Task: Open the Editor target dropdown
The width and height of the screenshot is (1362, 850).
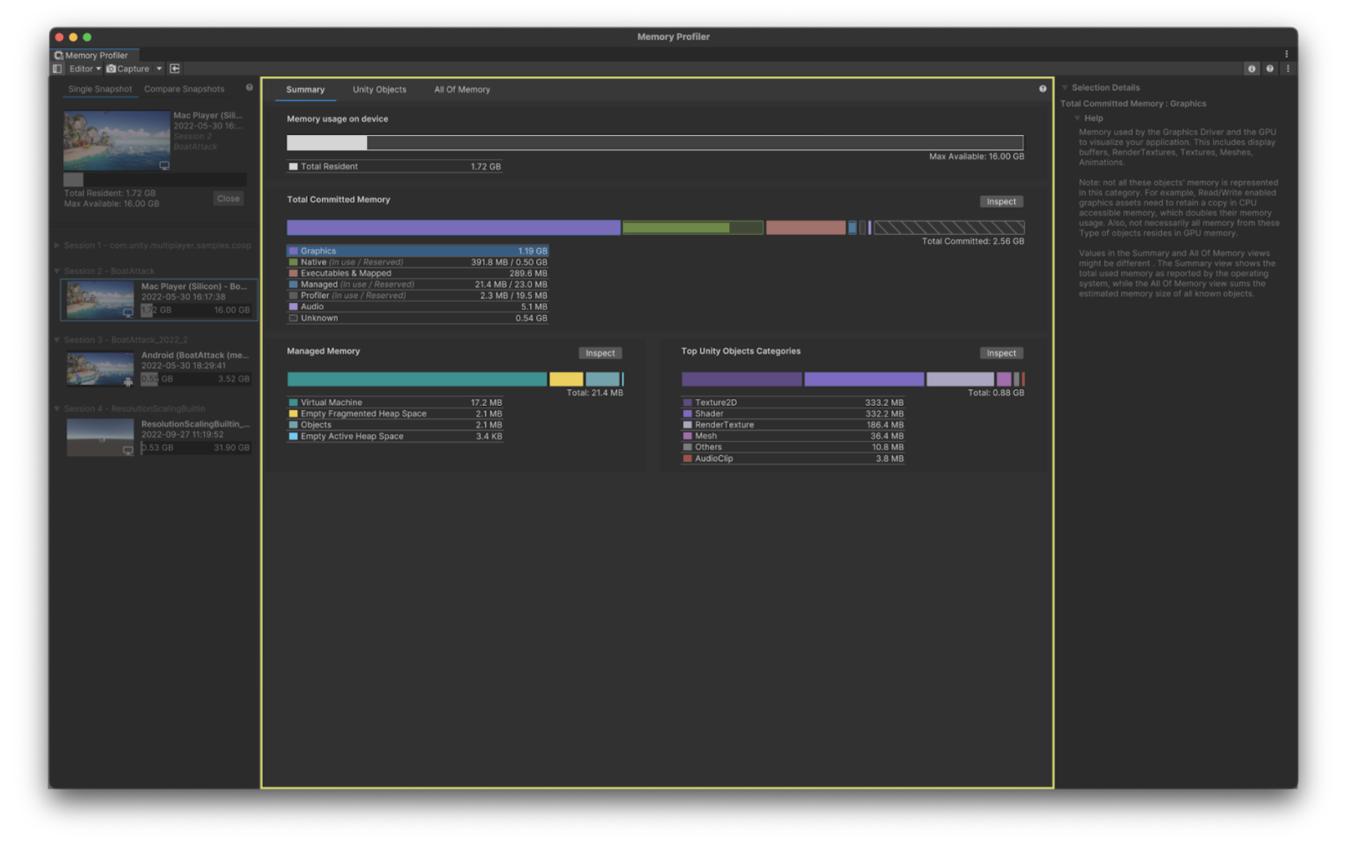Action: point(85,69)
